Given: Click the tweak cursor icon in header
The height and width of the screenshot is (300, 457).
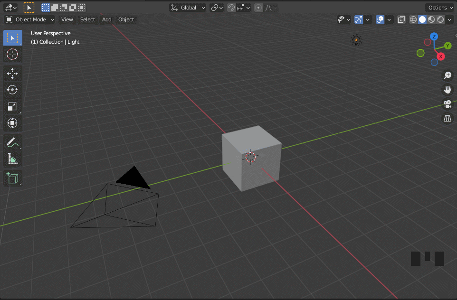Looking at the screenshot, I should click(29, 8).
